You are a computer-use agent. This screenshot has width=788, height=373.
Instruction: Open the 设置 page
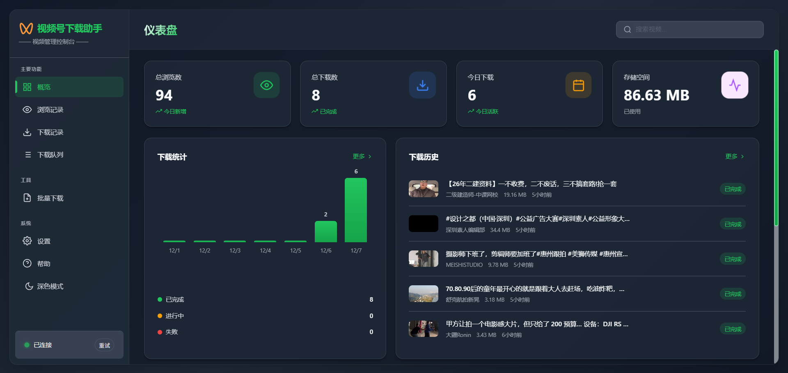click(x=69, y=241)
